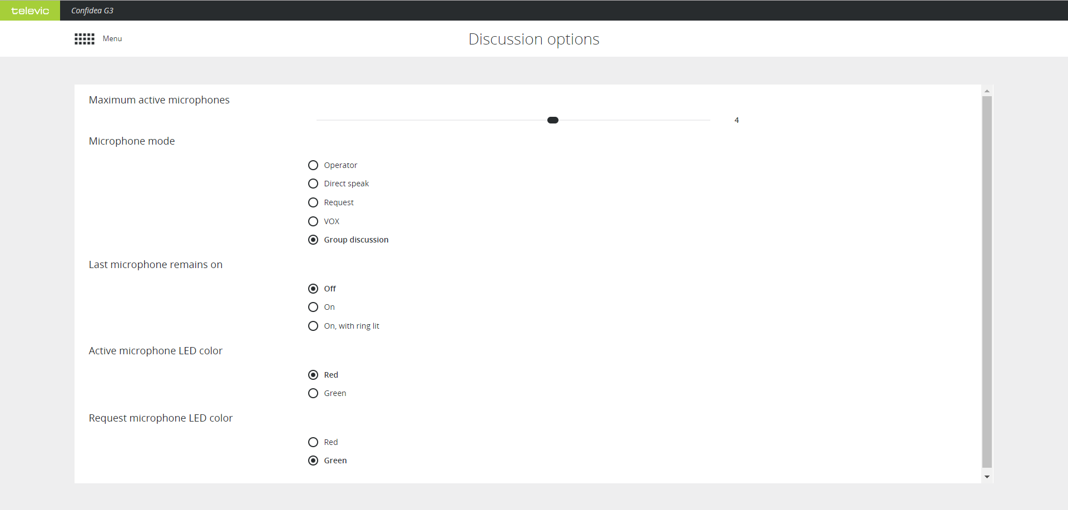Click the Televic logo

(x=30, y=11)
